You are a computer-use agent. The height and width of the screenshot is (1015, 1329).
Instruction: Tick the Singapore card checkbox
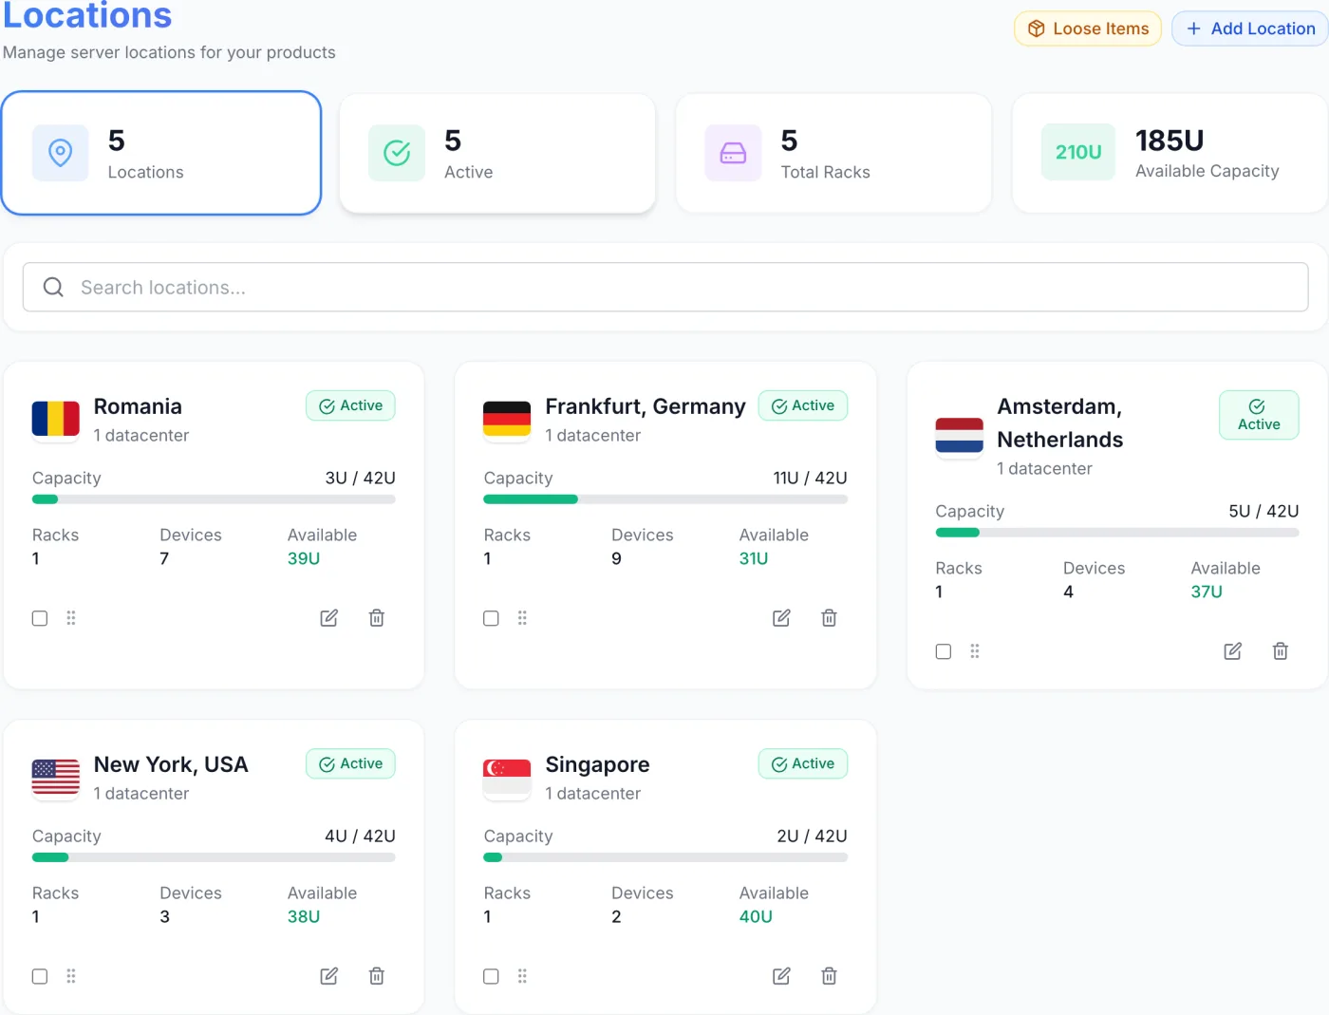click(491, 976)
